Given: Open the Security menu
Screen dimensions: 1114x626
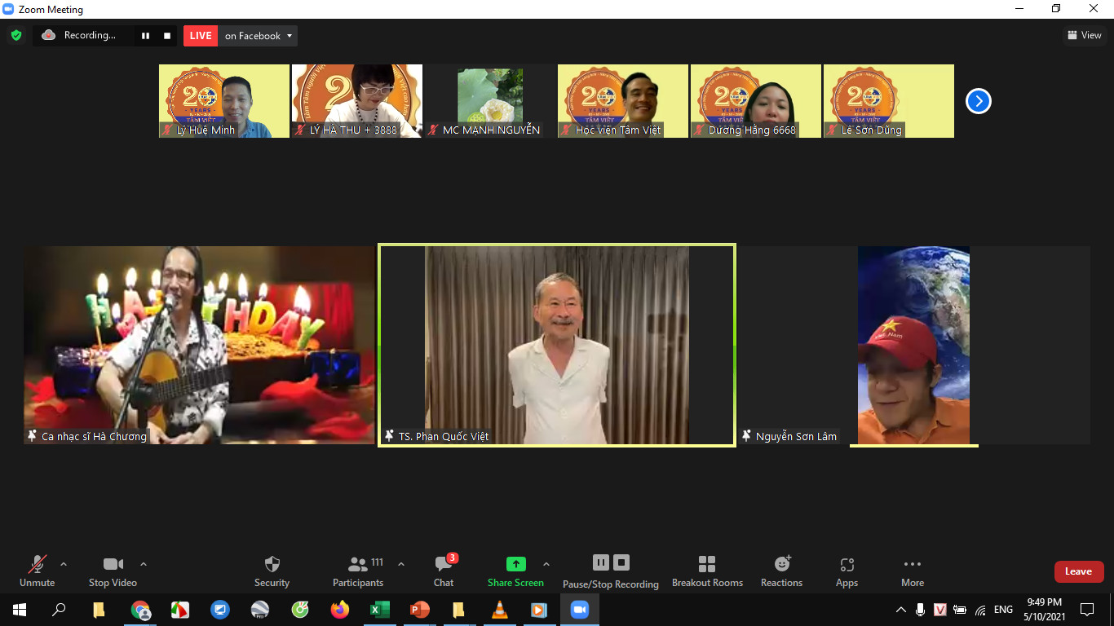Looking at the screenshot, I should [272, 571].
